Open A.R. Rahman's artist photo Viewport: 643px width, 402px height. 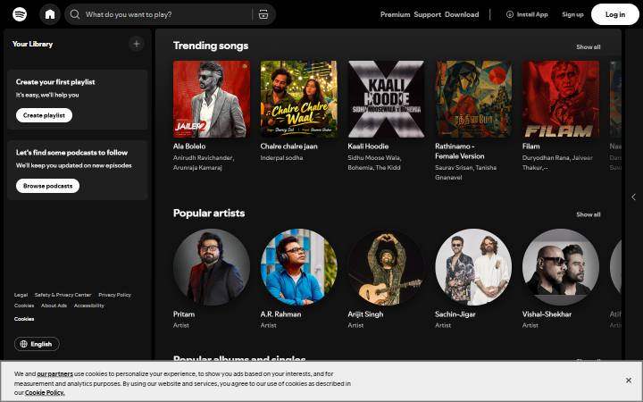(299, 267)
